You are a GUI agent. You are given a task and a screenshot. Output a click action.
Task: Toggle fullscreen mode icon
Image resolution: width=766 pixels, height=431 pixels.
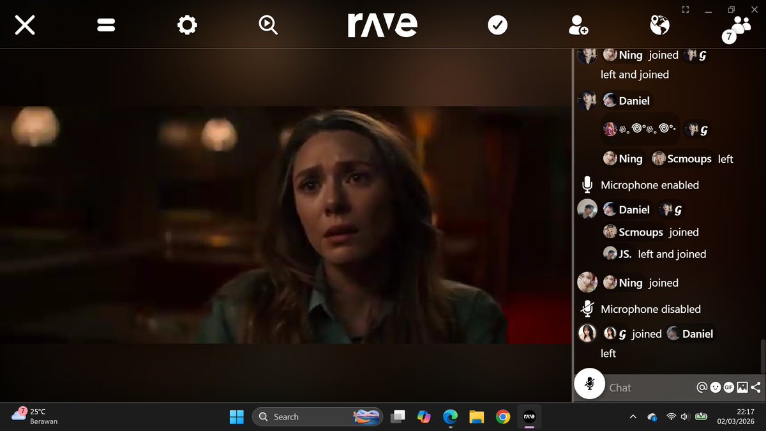point(686,10)
